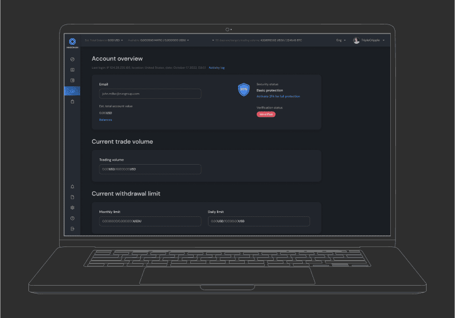
Task: Click the document icon in sidebar
Action: pos(72,197)
